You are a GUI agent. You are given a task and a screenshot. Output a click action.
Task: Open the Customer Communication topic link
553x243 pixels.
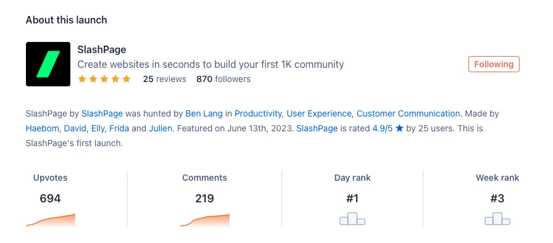click(x=409, y=113)
